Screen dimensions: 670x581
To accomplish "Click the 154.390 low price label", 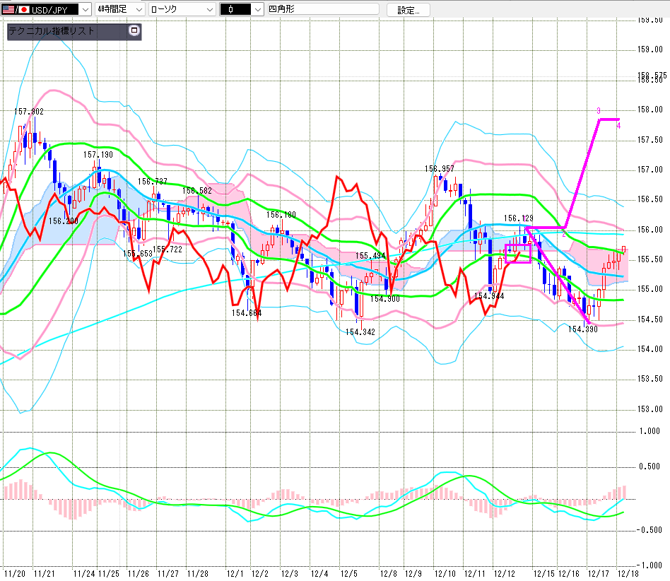I will click(582, 329).
